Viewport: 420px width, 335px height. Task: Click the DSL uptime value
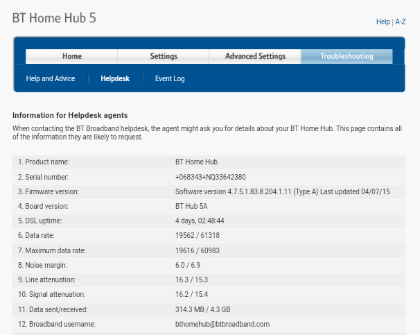point(200,221)
